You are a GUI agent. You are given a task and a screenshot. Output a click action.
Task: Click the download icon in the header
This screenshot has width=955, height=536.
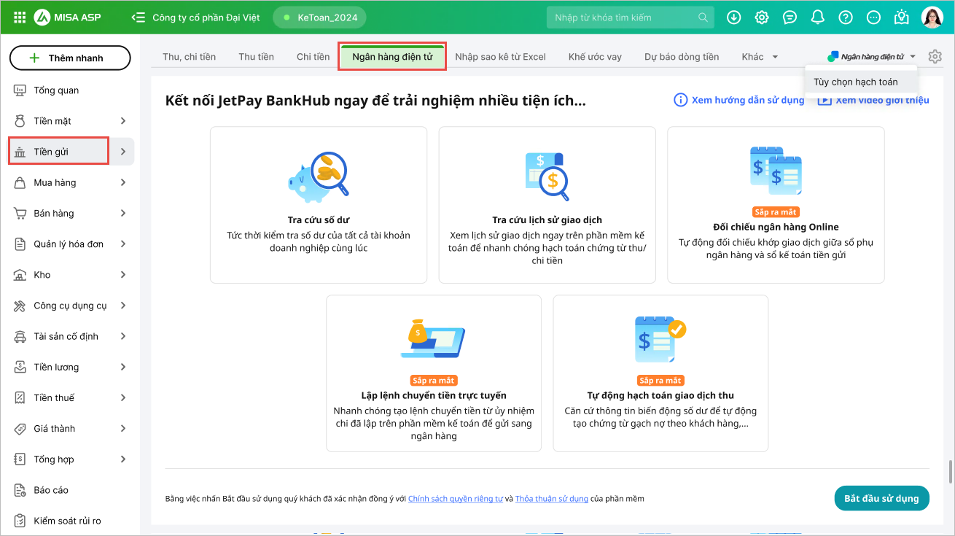point(734,17)
